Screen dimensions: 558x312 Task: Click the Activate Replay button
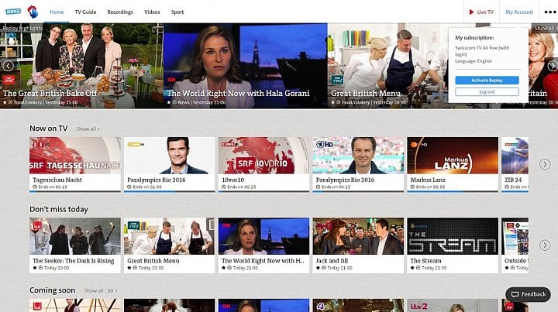click(x=487, y=81)
